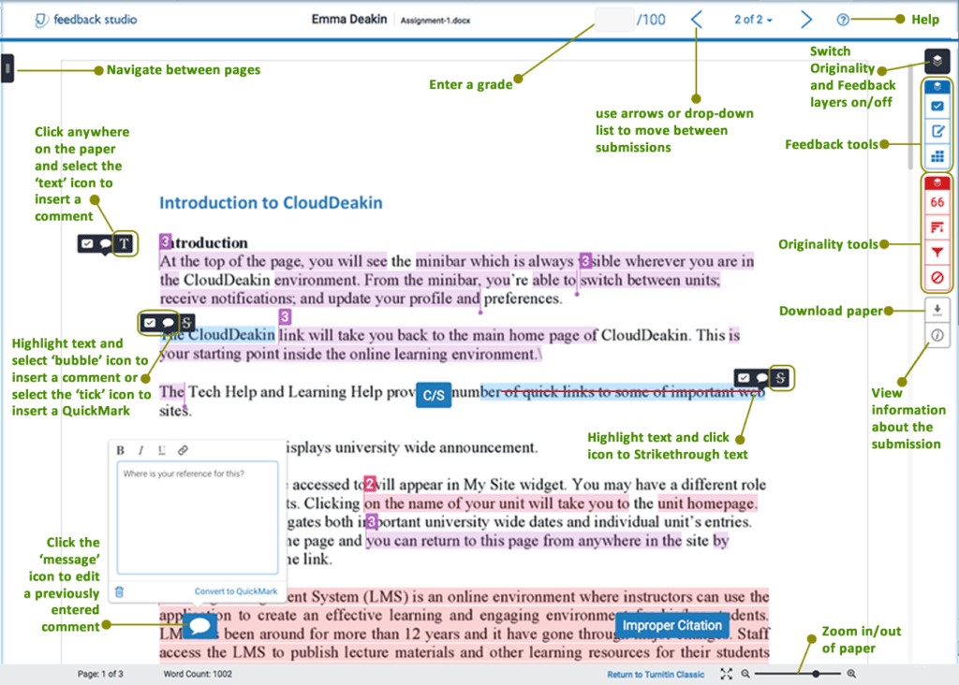
Task: Insert a link in the comment editor
Action: coord(183,450)
